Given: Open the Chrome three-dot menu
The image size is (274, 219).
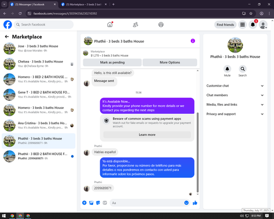Looking at the screenshot, I should [x=269, y=14].
